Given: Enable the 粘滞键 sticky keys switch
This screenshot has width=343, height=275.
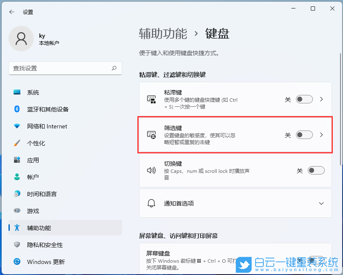Looking at the screenshot, I should 304,99.
